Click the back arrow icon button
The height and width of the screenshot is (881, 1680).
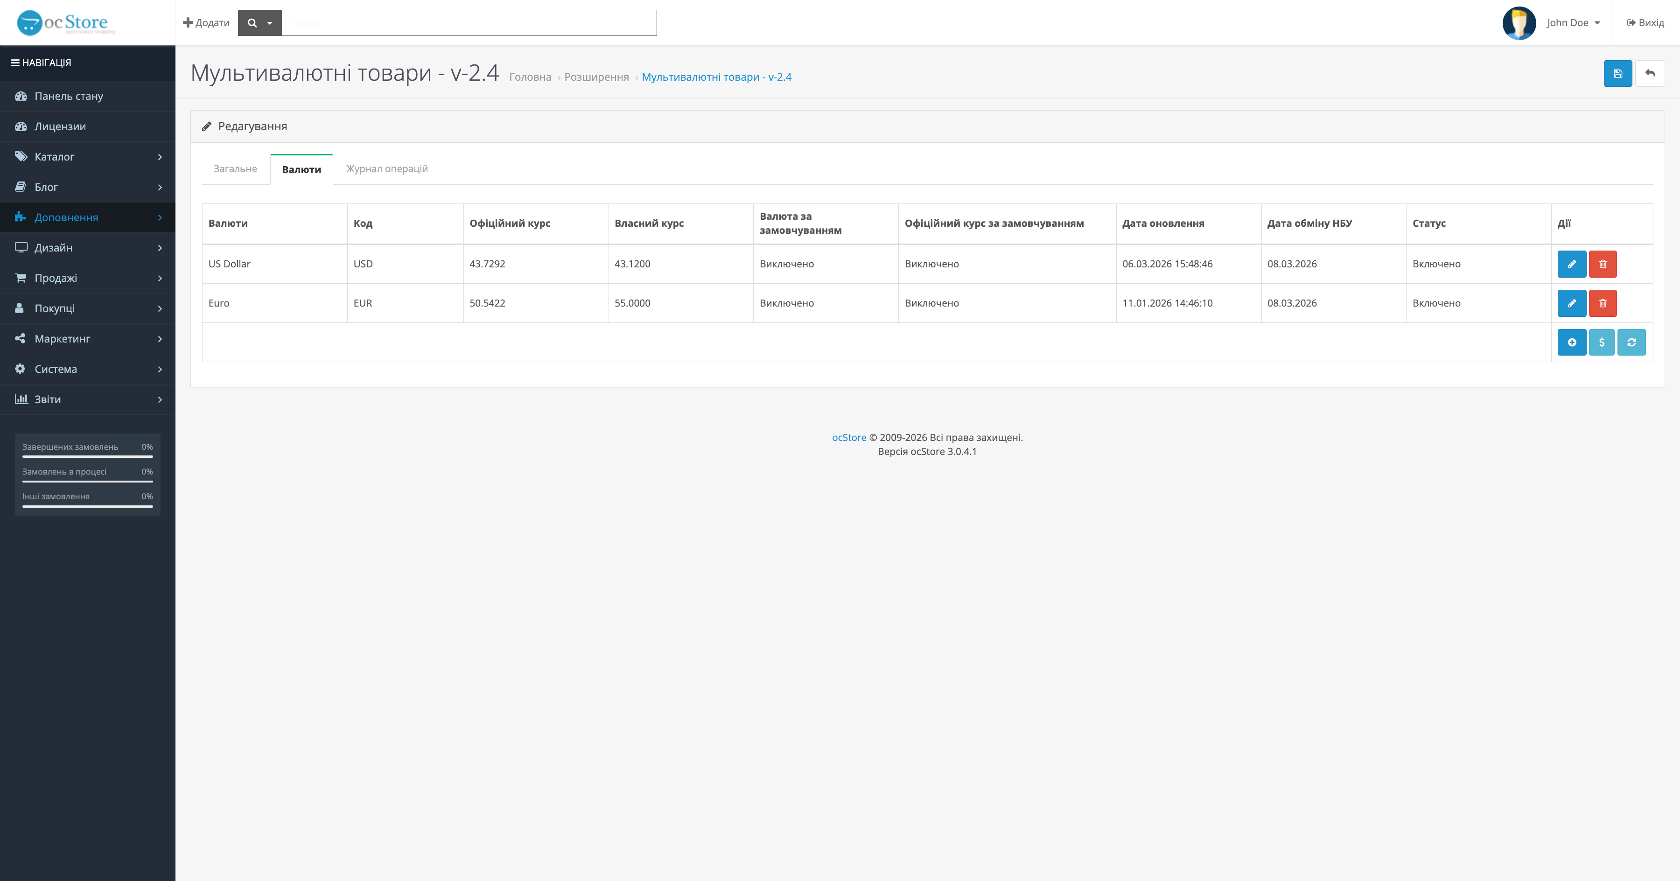point(1649,74)
